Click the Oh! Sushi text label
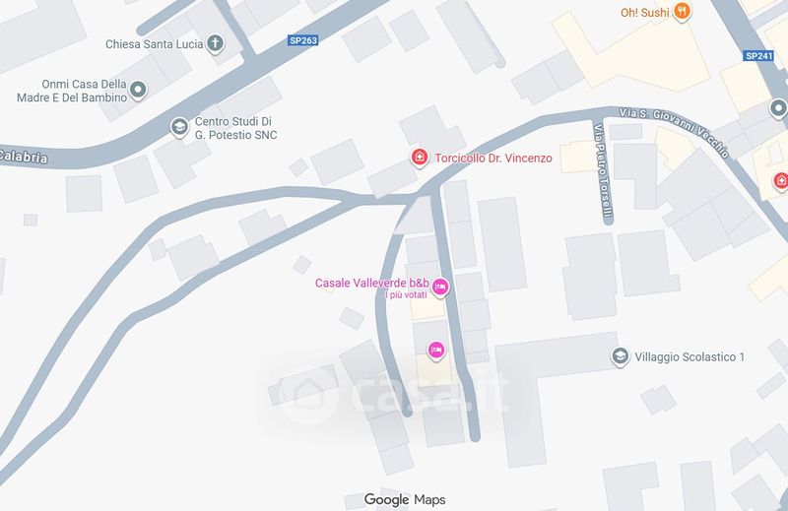The width and height of the screenshot is (788, 511). tap(645, 13)
